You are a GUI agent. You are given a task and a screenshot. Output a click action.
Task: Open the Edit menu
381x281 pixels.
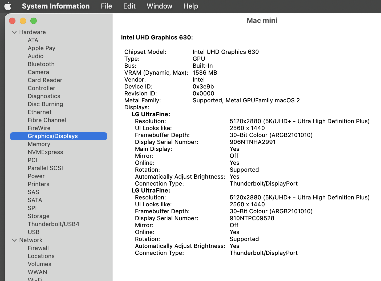click(129, 6)
